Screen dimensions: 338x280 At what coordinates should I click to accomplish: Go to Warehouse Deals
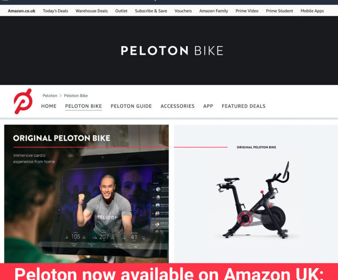[92, 11]
